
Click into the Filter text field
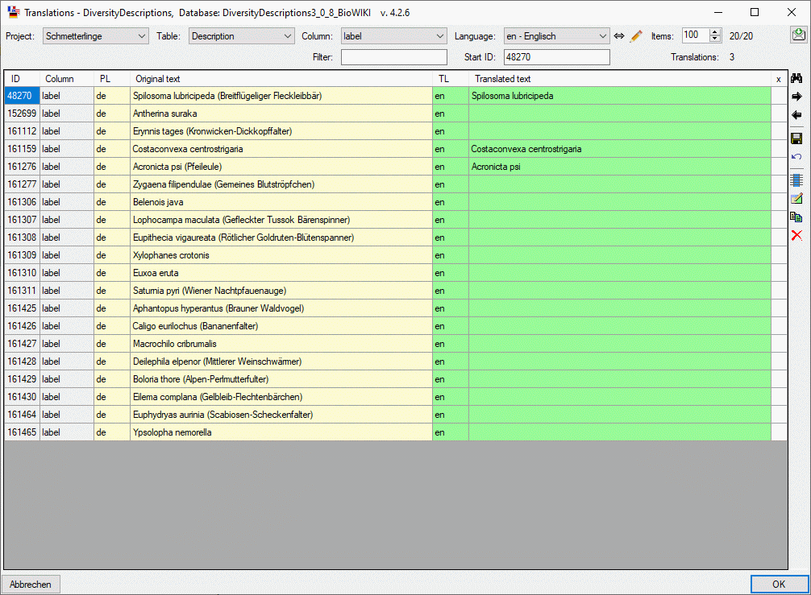pyautogui.click(x=393, y=57)
